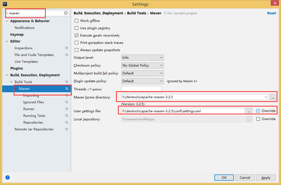Click Build Tools in breadcrumb
The height and width of the screenshot is (185, 281).
[x=137, y=13]
